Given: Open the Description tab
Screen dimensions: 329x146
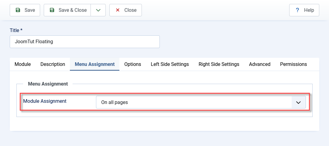Looking at the screenshot, I should point(53,64).
